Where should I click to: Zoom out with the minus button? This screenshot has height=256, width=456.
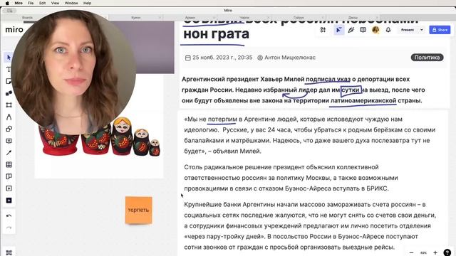click(411, 253)
